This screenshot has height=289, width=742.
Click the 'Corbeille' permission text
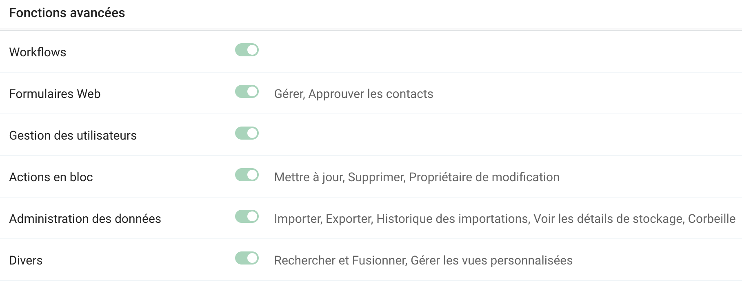click(x=711, y=219)
